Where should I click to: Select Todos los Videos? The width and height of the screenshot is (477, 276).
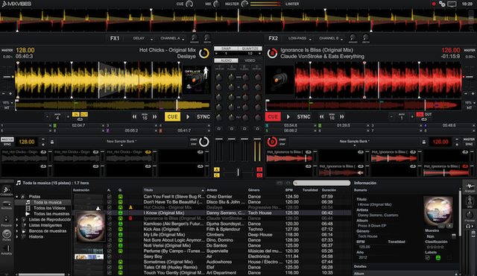pyautogui.click(x=49, y=208)
